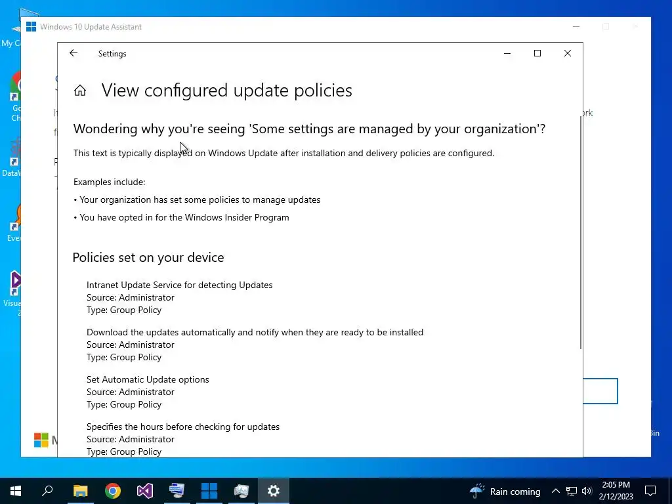Close the Settings window

[x=568, y=54]
